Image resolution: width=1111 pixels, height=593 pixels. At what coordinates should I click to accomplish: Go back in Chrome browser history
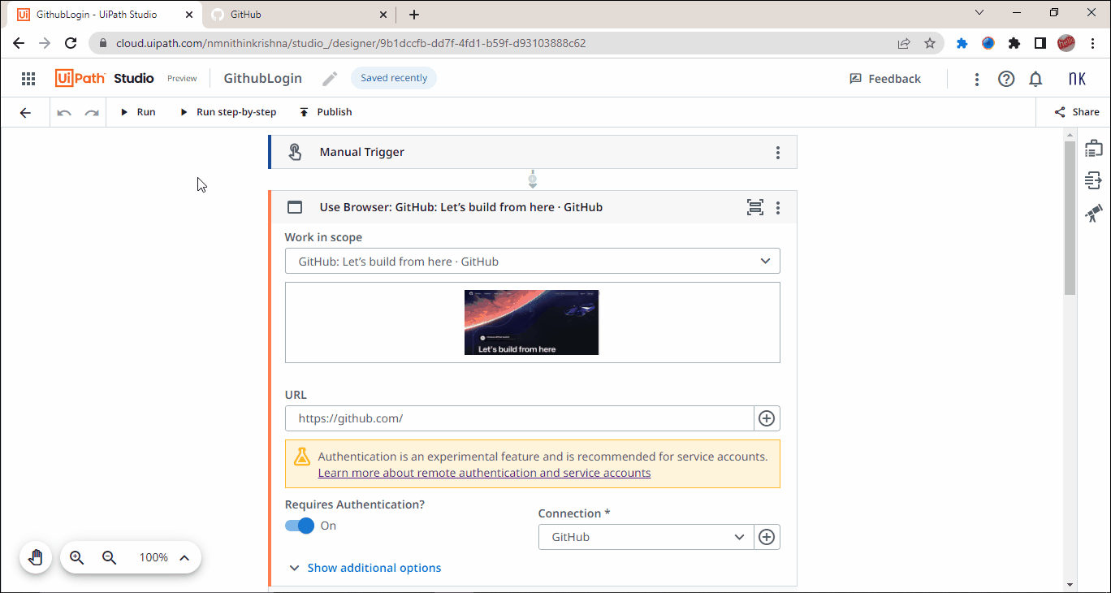click(x=19, y=44)
